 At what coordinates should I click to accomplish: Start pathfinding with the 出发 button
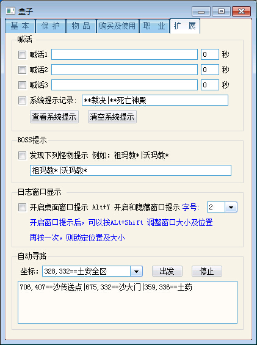[167, 271]
